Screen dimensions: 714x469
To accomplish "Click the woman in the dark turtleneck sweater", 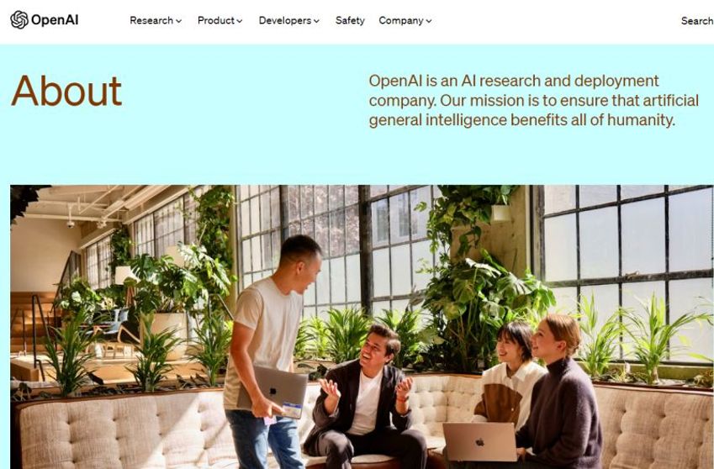I will coord(563,391).
